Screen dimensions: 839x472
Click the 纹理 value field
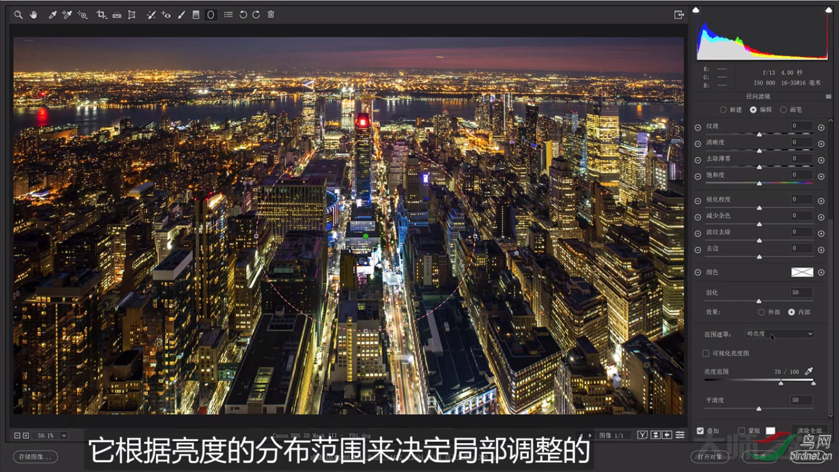pyautogui.click(x=802, y=126)
